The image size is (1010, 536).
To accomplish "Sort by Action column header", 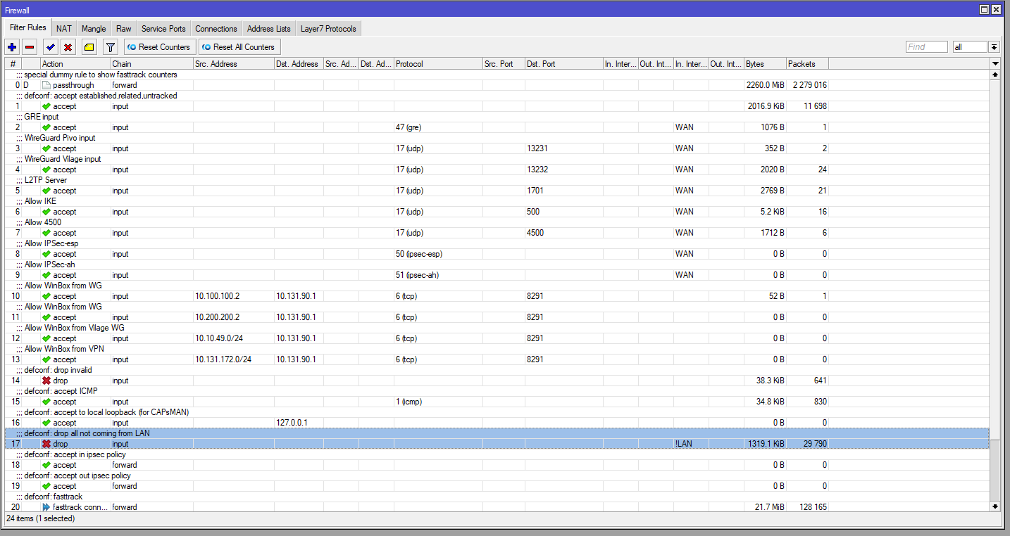I will (x=75, y=64).
